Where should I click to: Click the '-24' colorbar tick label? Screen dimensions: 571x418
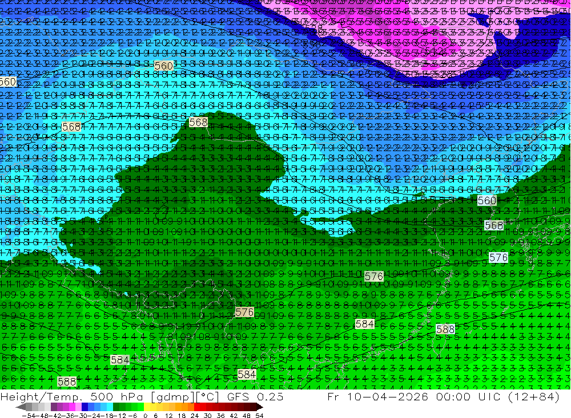click(95, 416)
